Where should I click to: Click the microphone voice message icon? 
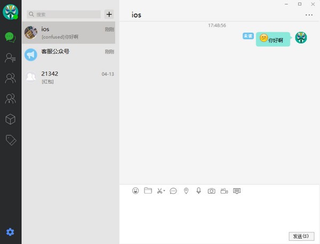coord(198,191)
